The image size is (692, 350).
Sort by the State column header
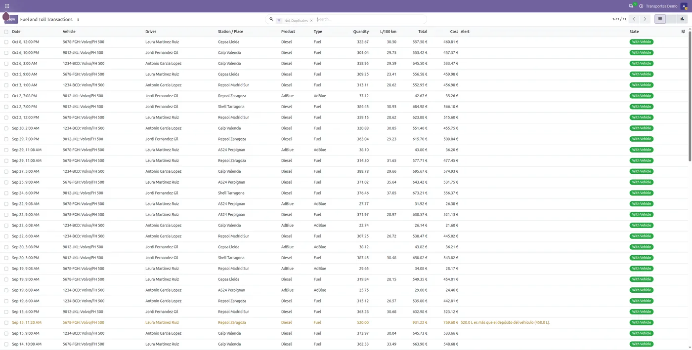tap(634, 32)
